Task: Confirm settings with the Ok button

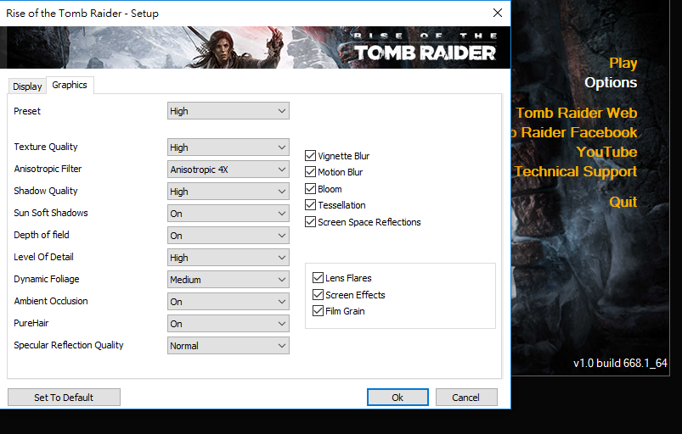Action: [x=397, y=397]
